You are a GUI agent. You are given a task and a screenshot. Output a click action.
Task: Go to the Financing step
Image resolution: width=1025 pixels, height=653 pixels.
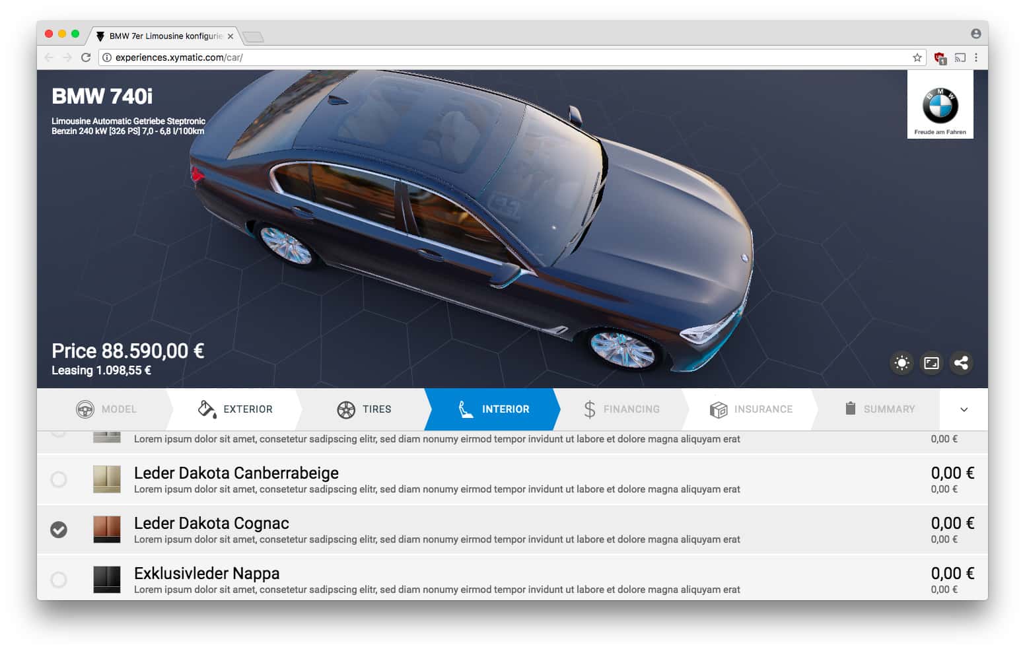621,409
